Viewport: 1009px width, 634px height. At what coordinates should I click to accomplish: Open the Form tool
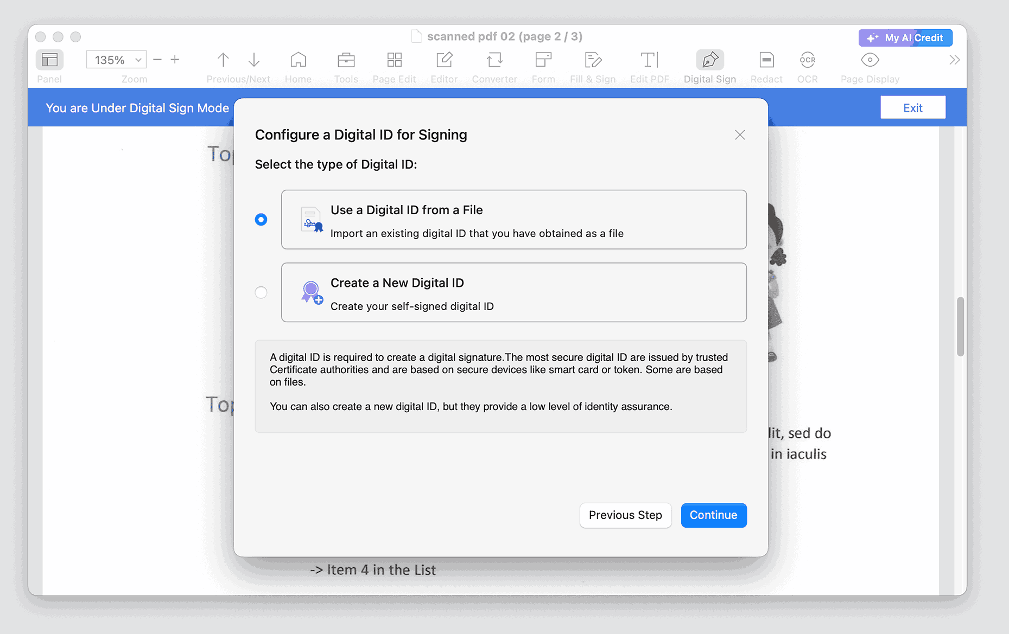click(x=543, y=60)
